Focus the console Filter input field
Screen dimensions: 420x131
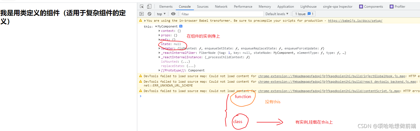click(221, 14)
